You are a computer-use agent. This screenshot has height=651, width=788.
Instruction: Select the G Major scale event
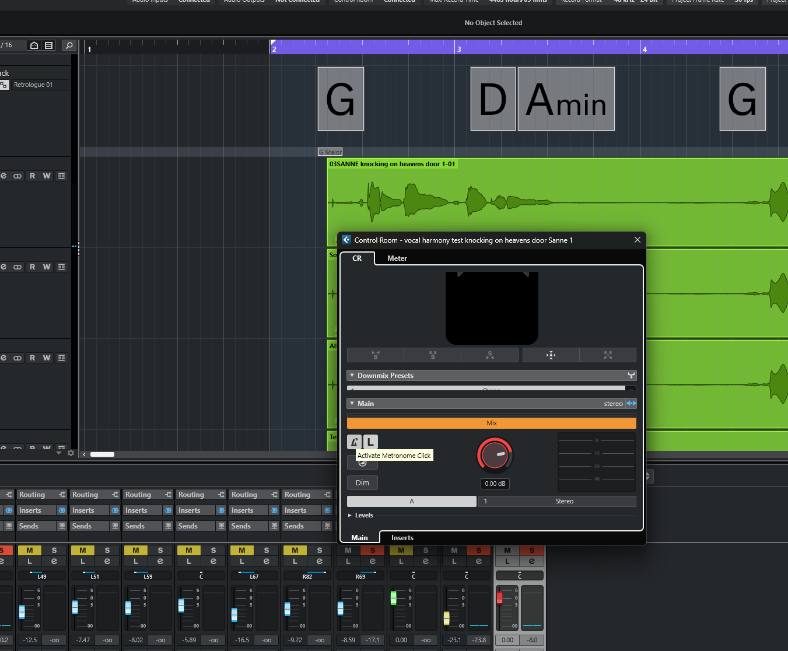[x=330, y=152]
